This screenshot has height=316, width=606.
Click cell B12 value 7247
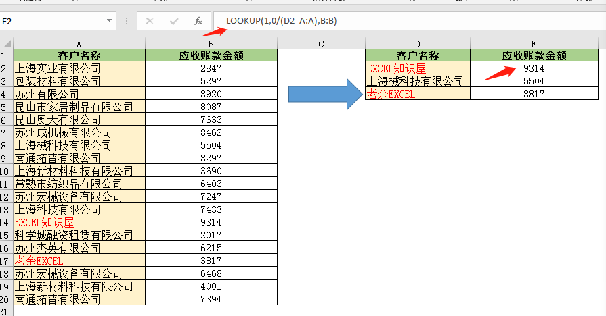(x=211, y=196)
